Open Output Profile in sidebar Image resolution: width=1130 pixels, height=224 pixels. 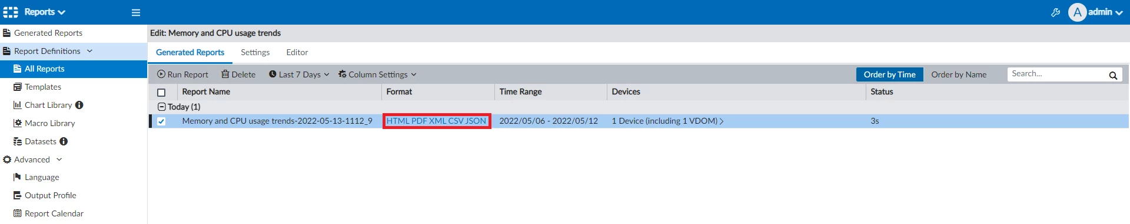[51, 195]
